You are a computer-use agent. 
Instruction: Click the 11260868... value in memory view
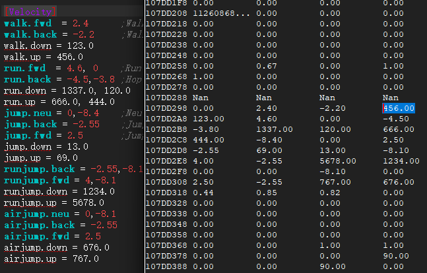coord(221,13)
